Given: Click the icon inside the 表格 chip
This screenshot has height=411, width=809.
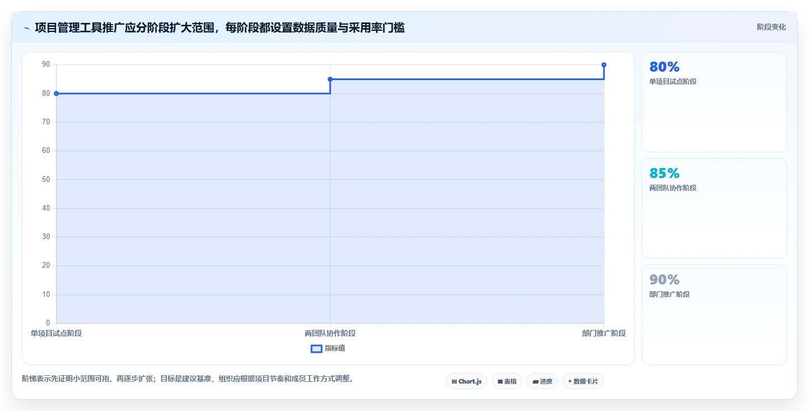Looking at the screenshot, I should (x=500, y=382).
